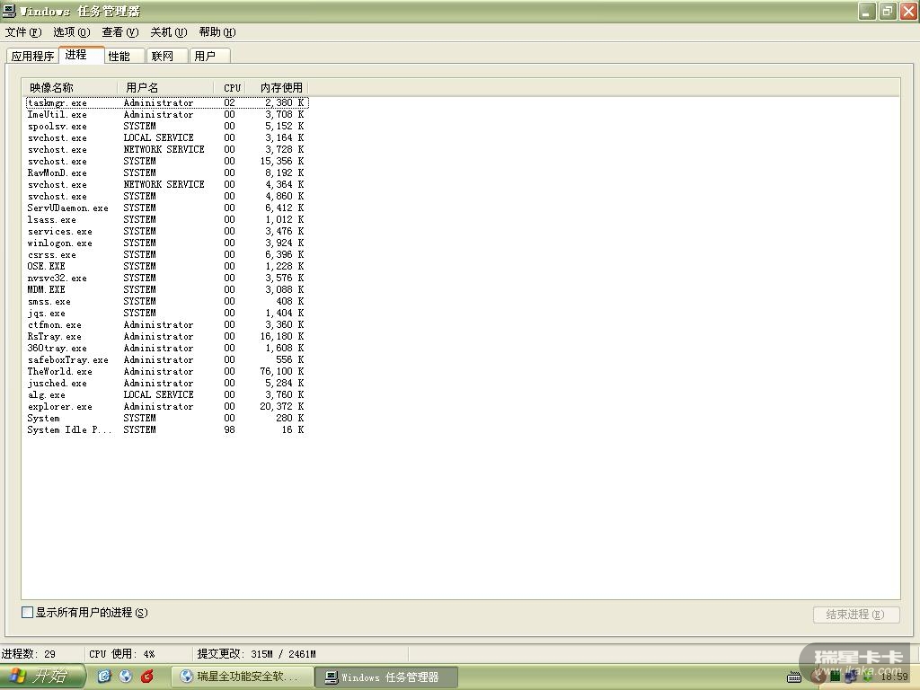Select the smss.exe process
The height and width of the screenshot is (690, 920).
pos(167,302)
